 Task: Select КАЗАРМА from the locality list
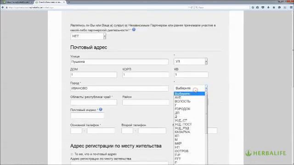189,132
